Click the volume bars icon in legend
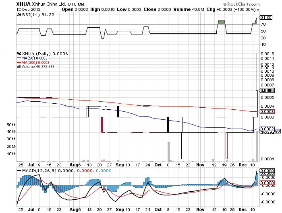This screenshot has width=282, height=213. tap(19, 66)
